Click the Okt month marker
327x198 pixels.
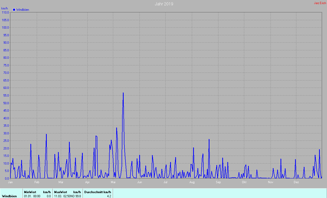coord(244,182)
